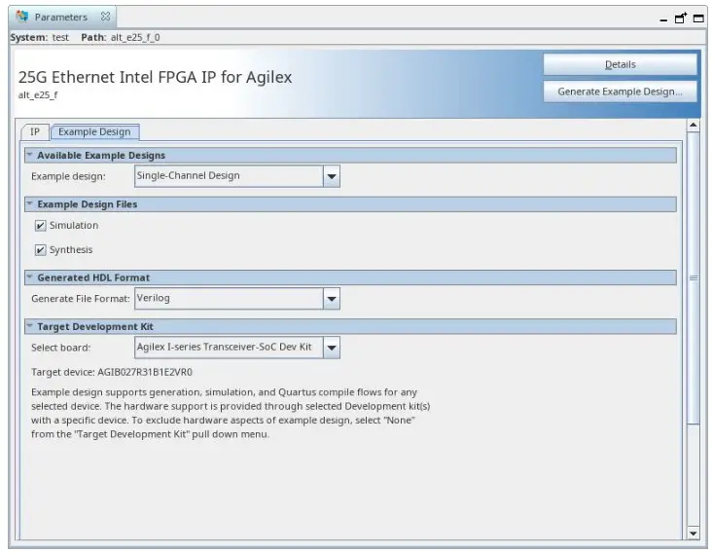Click the Path alt_e25_f_0 text

[121, 37]
